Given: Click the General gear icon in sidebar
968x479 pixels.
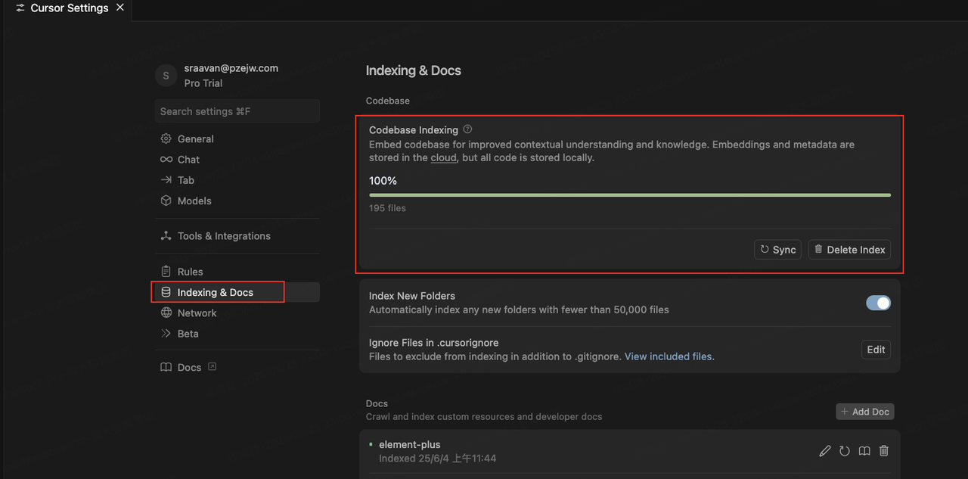Looking at the screenshot, I should click(x=166, y=138).
